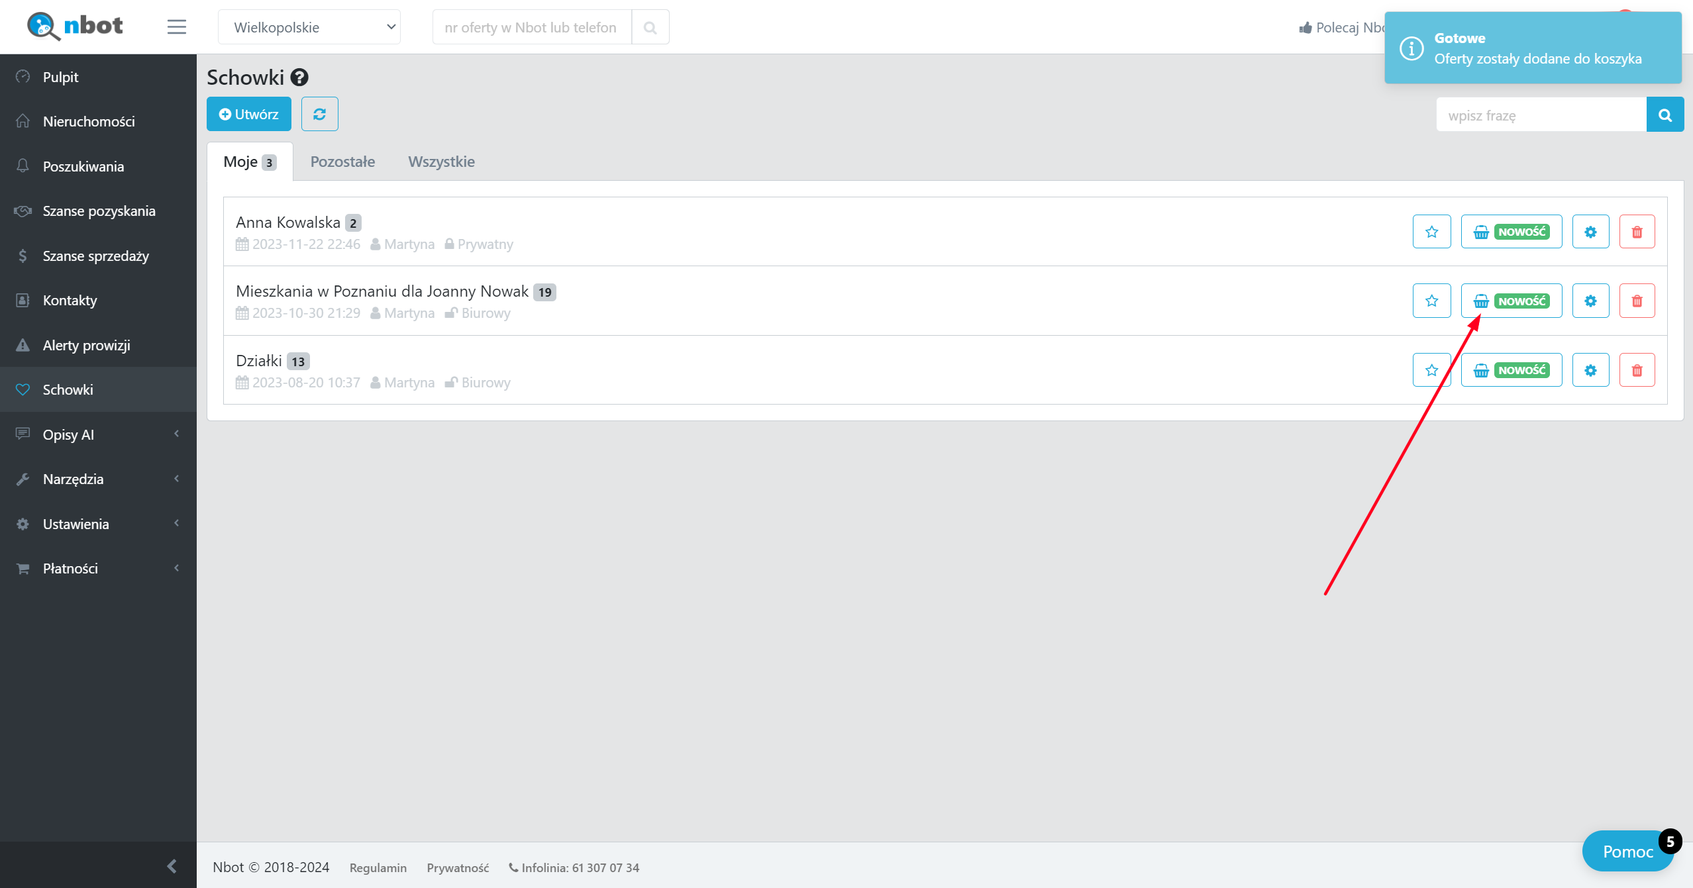Open settings for Mieszkania w Poznaniu clipboard
1693x888 pixels.
point(1591,301)
